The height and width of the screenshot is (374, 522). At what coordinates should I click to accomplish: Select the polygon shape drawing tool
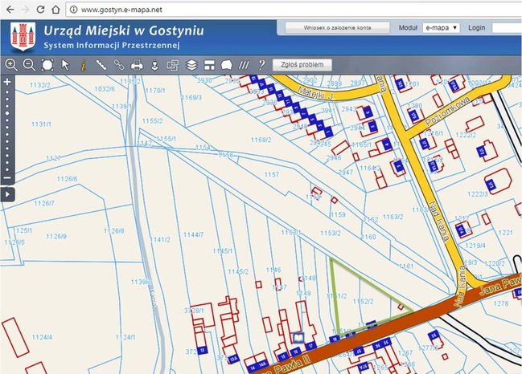tap(226, 65)
